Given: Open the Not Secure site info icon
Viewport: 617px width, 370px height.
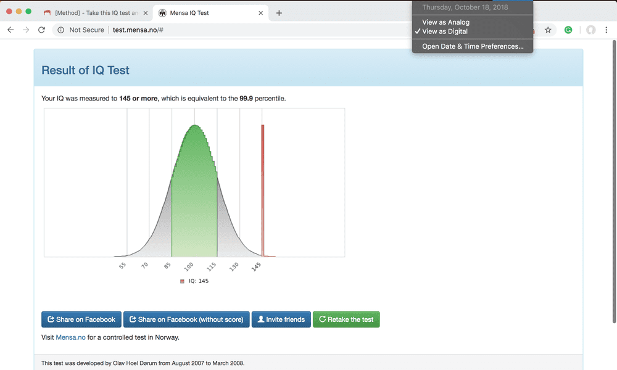Looking at the screenshot, I should coord(60,30).
